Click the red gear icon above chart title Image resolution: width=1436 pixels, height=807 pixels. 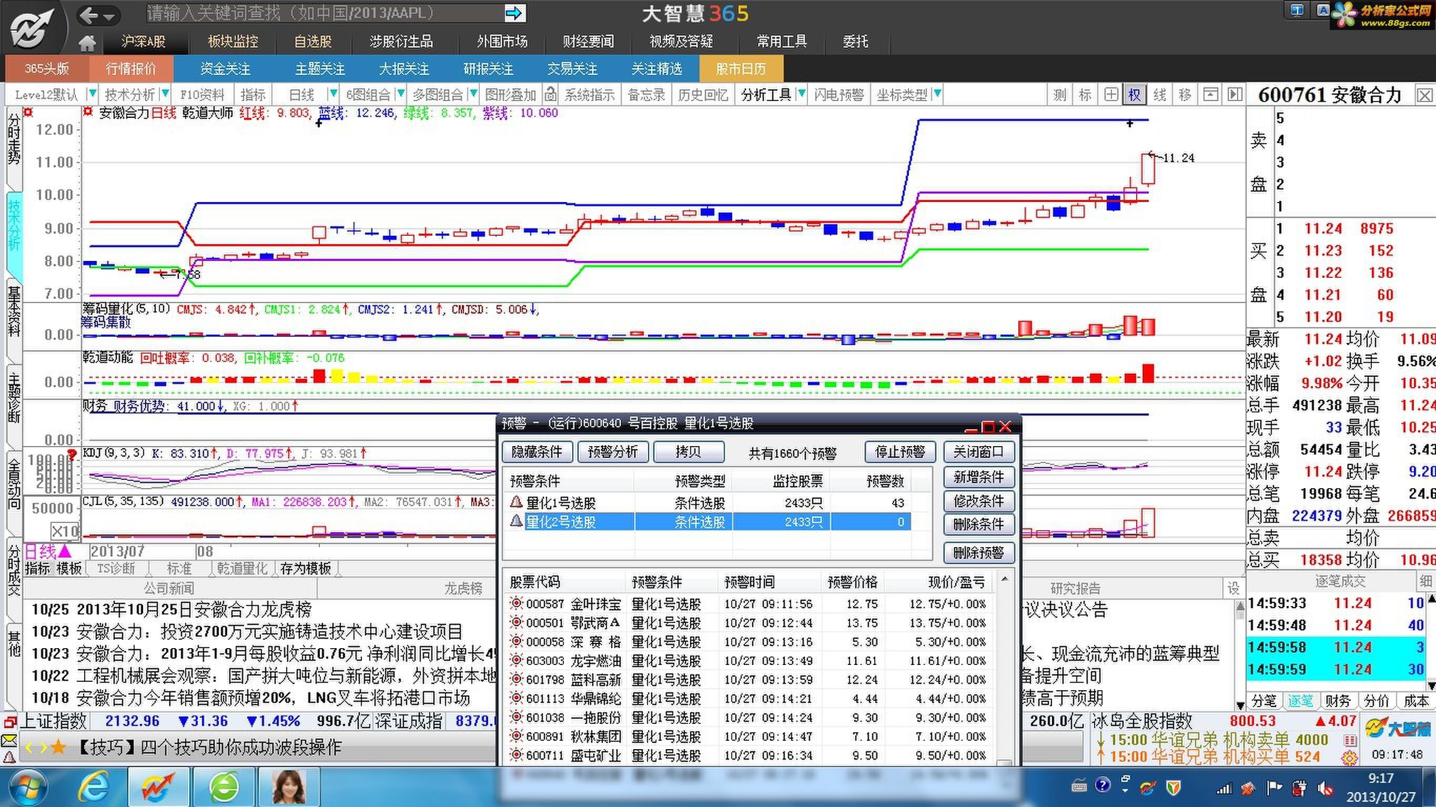(x=87, y=112)
